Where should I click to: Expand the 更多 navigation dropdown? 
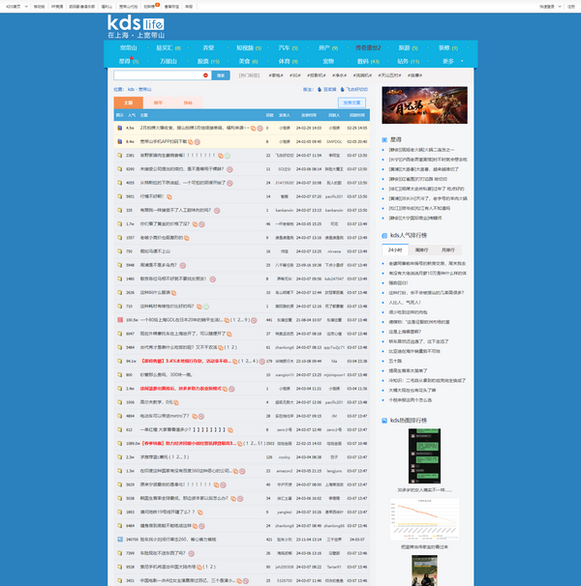448,61
